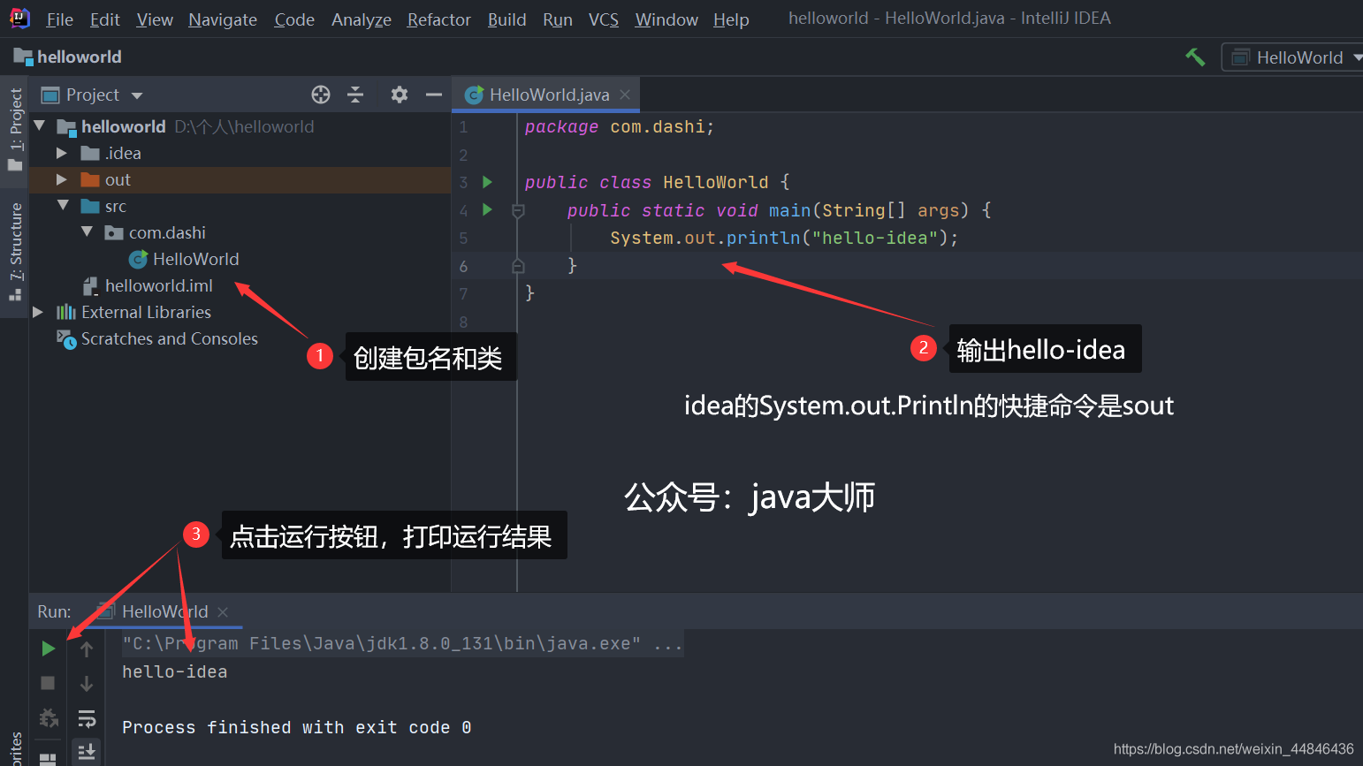Open the Project panel settings gear

pyautogui.click(x=400, y=95)
